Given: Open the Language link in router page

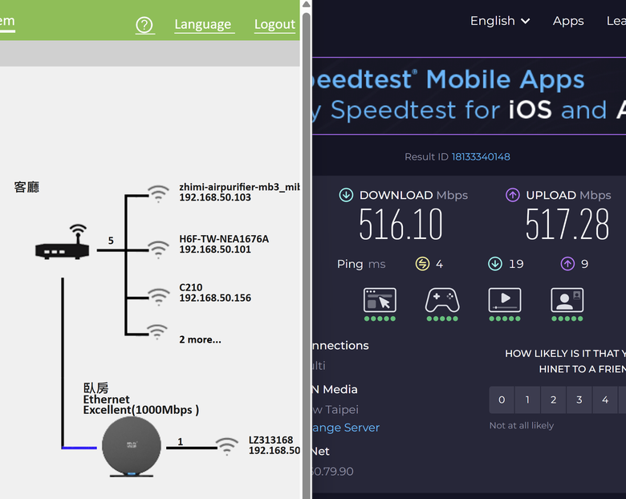Looking at the screenshot, I should [203, 24].
